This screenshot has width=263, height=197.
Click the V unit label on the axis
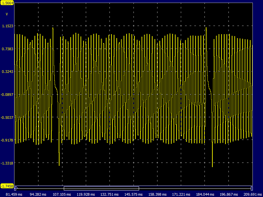(x=7, y=14)
